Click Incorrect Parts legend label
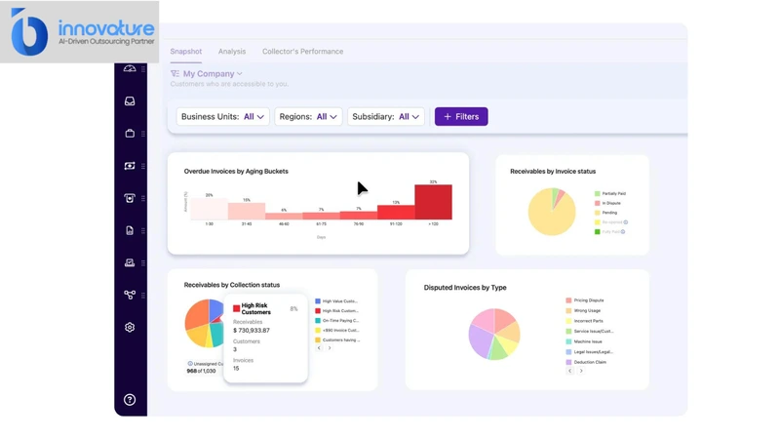 click(589, 321)
